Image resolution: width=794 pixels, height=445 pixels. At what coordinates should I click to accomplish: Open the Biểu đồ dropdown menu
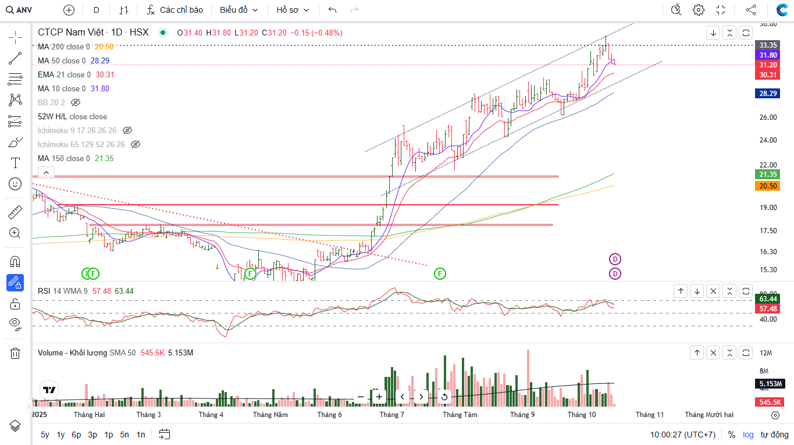coord(238,10)
